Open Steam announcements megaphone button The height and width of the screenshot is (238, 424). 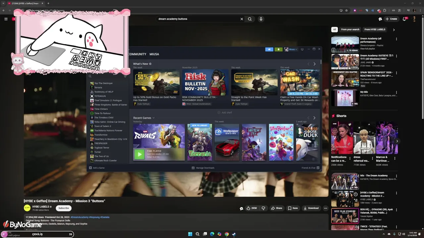tap(269, 49)
